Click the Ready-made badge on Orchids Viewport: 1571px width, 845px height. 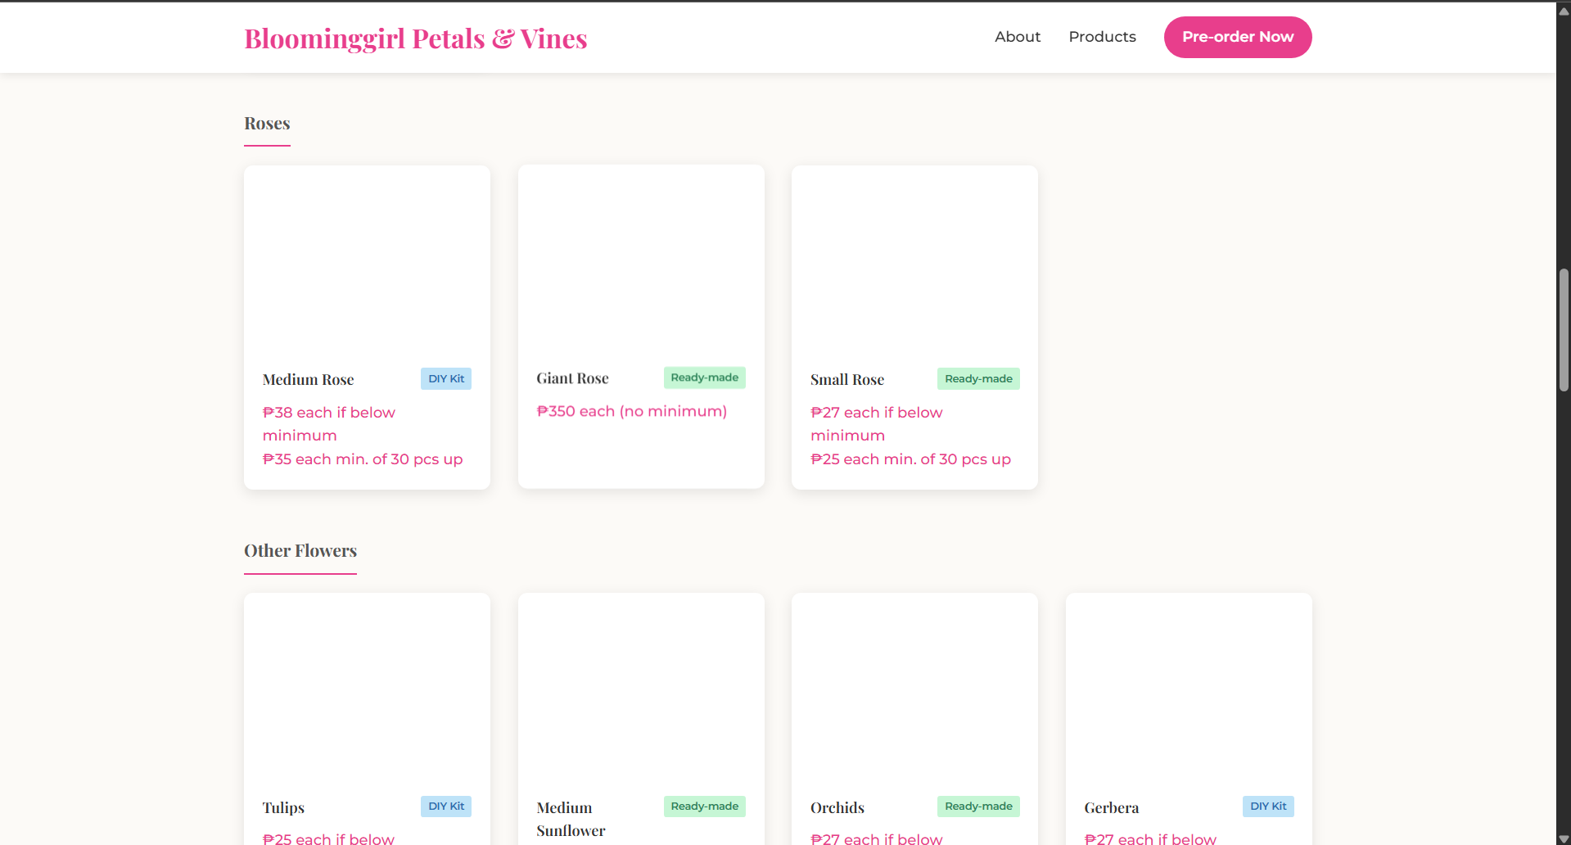click(977, 807)
